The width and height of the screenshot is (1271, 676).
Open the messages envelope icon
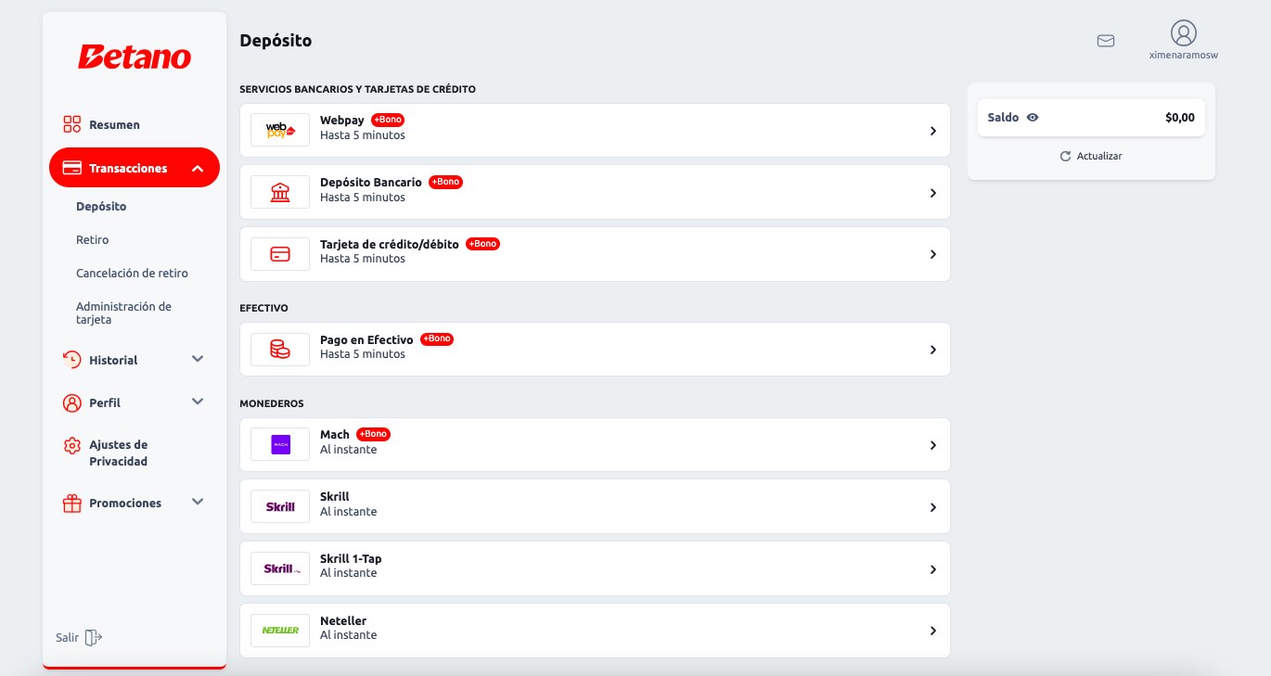(x=1105, y=41)
